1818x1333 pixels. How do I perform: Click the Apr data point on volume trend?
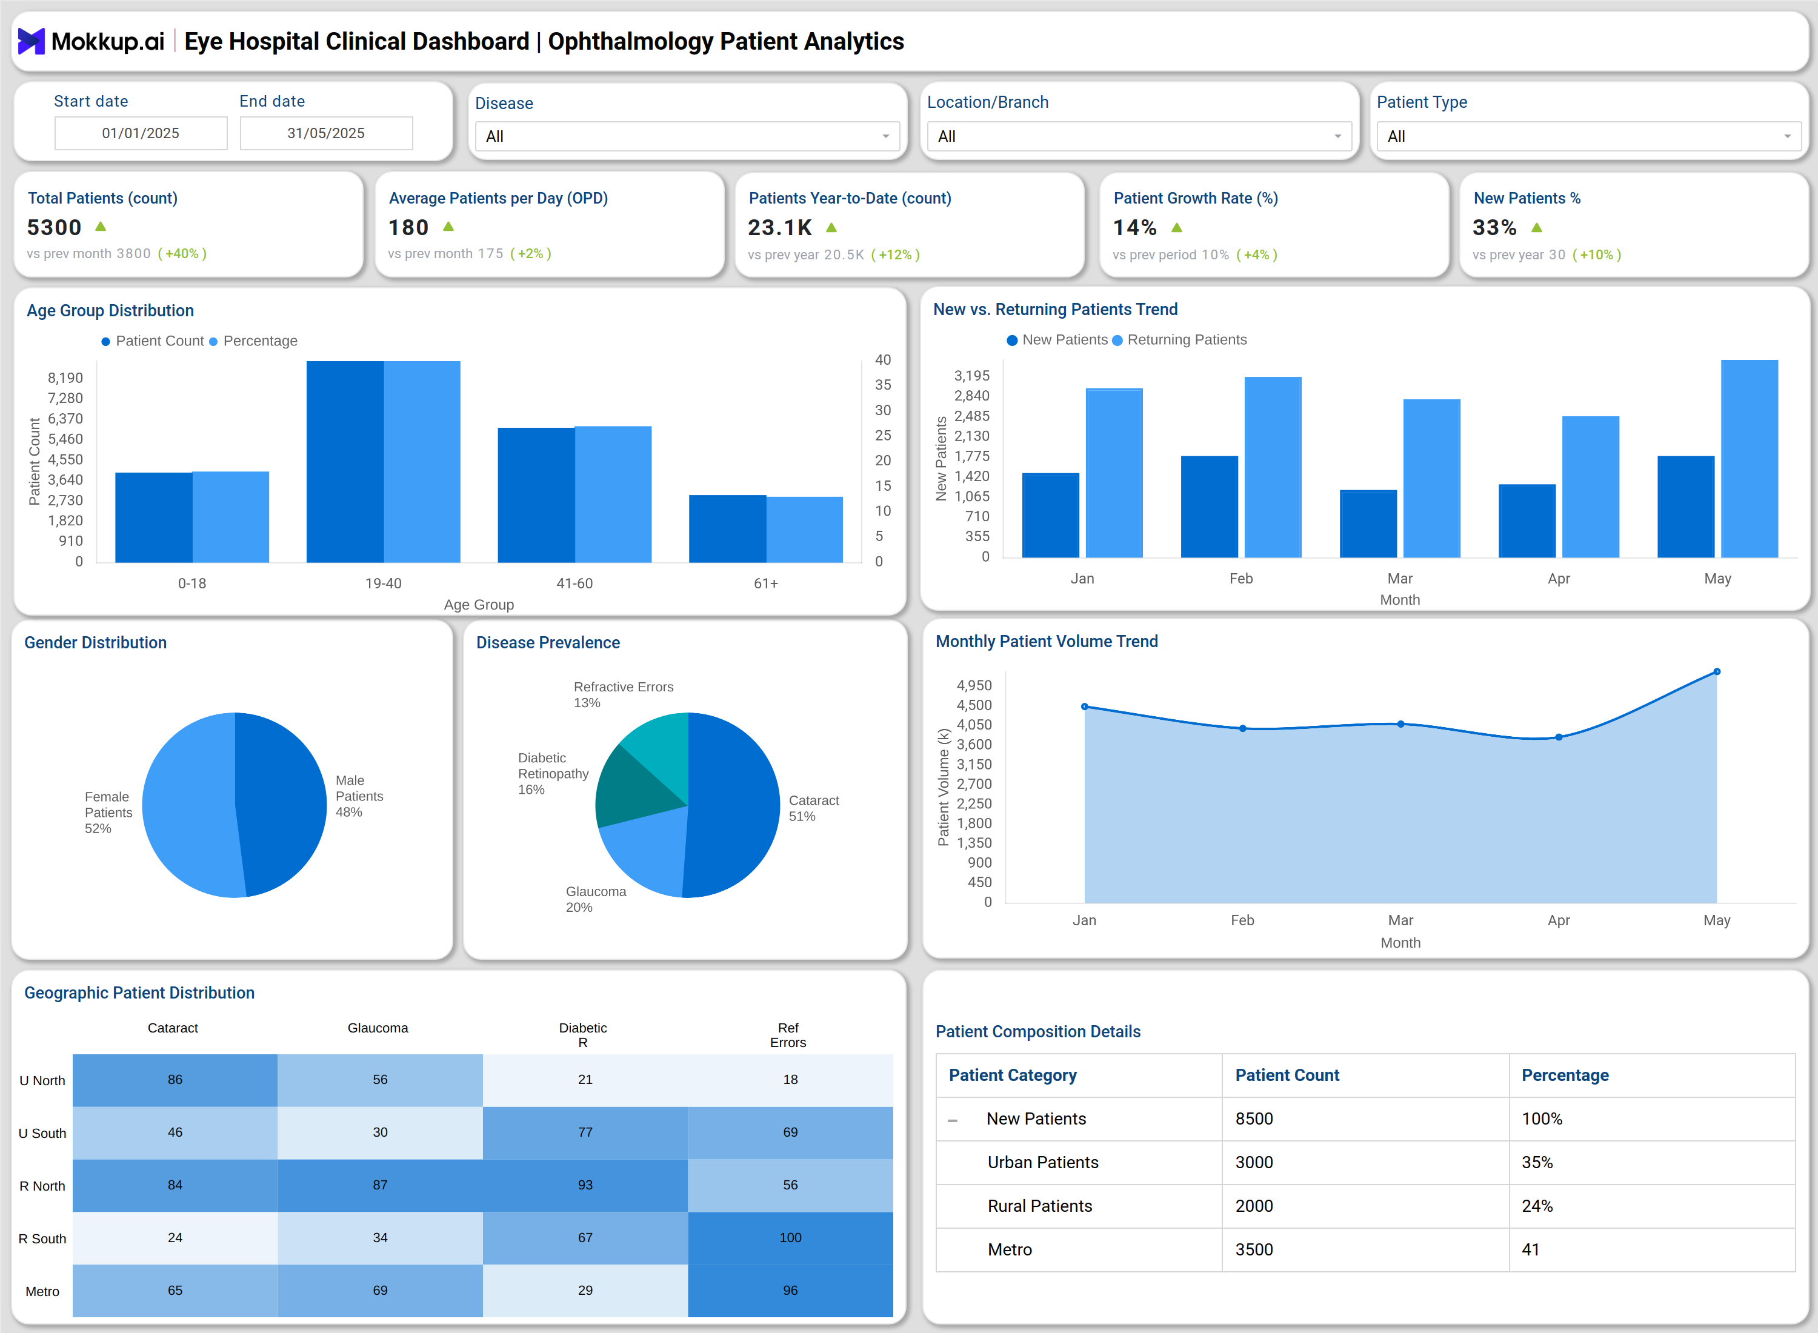tap(1559, 737)
